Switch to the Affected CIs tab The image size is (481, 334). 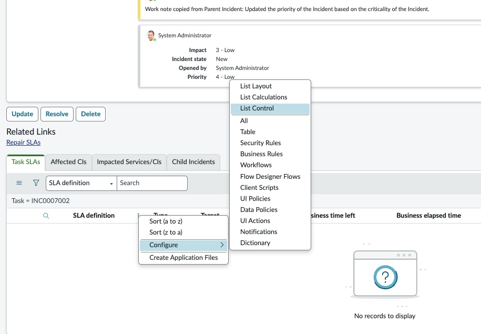68,162
